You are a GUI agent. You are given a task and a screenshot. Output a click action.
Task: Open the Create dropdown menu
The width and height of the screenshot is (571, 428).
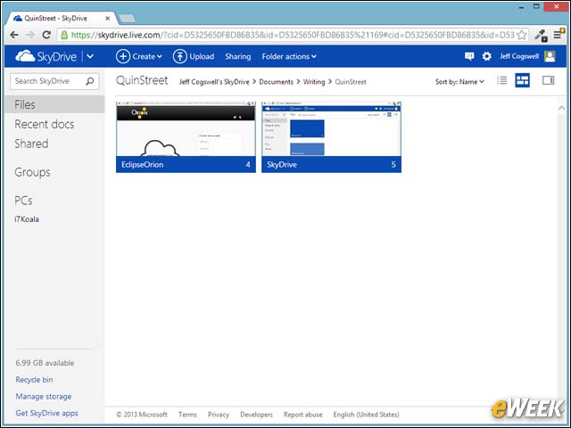[x=139, y=56]
